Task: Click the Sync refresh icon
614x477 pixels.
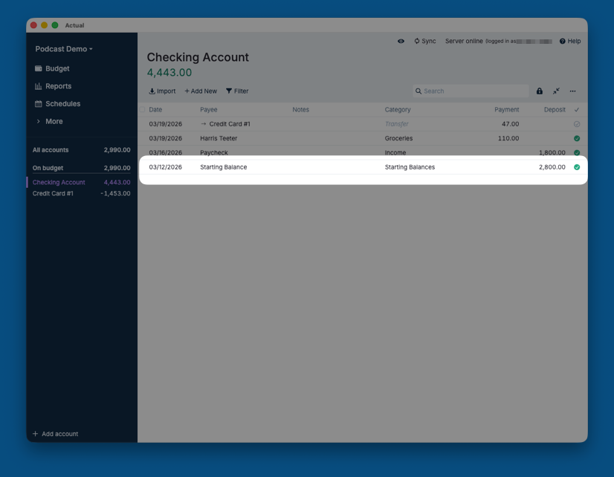Action: (417, 42)
